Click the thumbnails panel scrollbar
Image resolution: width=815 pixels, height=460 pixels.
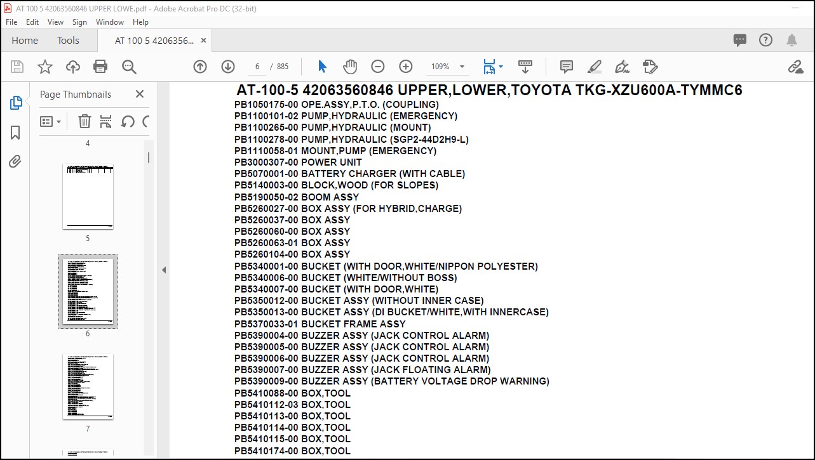tap(149, 157)
